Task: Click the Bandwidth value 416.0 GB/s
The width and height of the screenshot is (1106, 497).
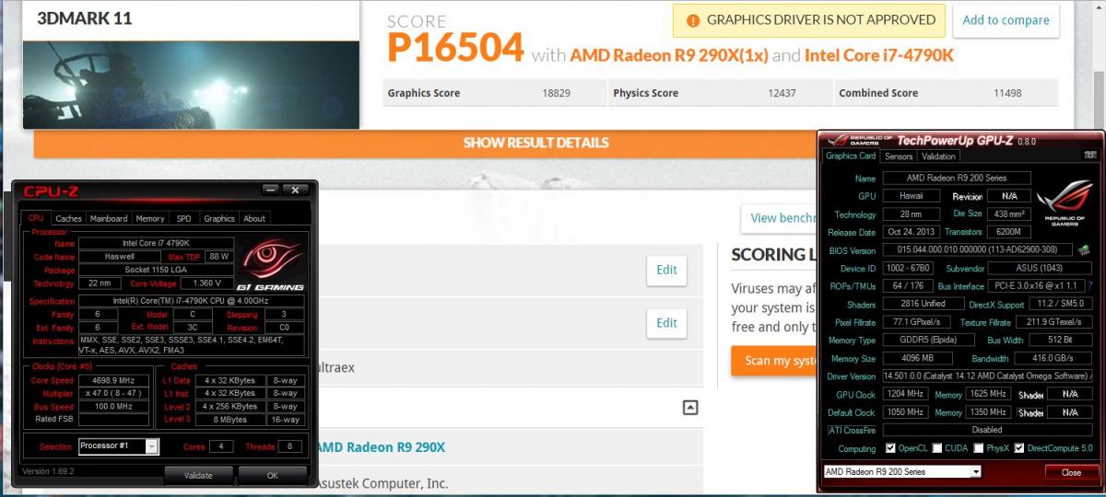Action: pos(1053,358)
